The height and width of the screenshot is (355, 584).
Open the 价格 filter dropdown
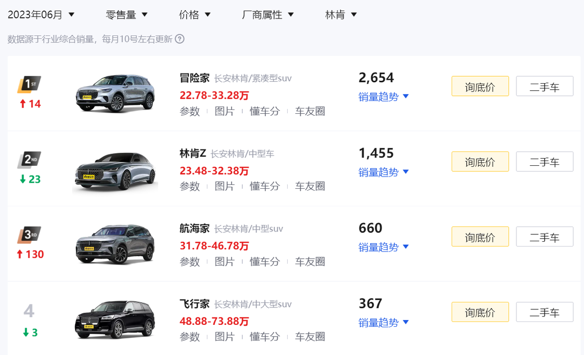tap(195, 15)
